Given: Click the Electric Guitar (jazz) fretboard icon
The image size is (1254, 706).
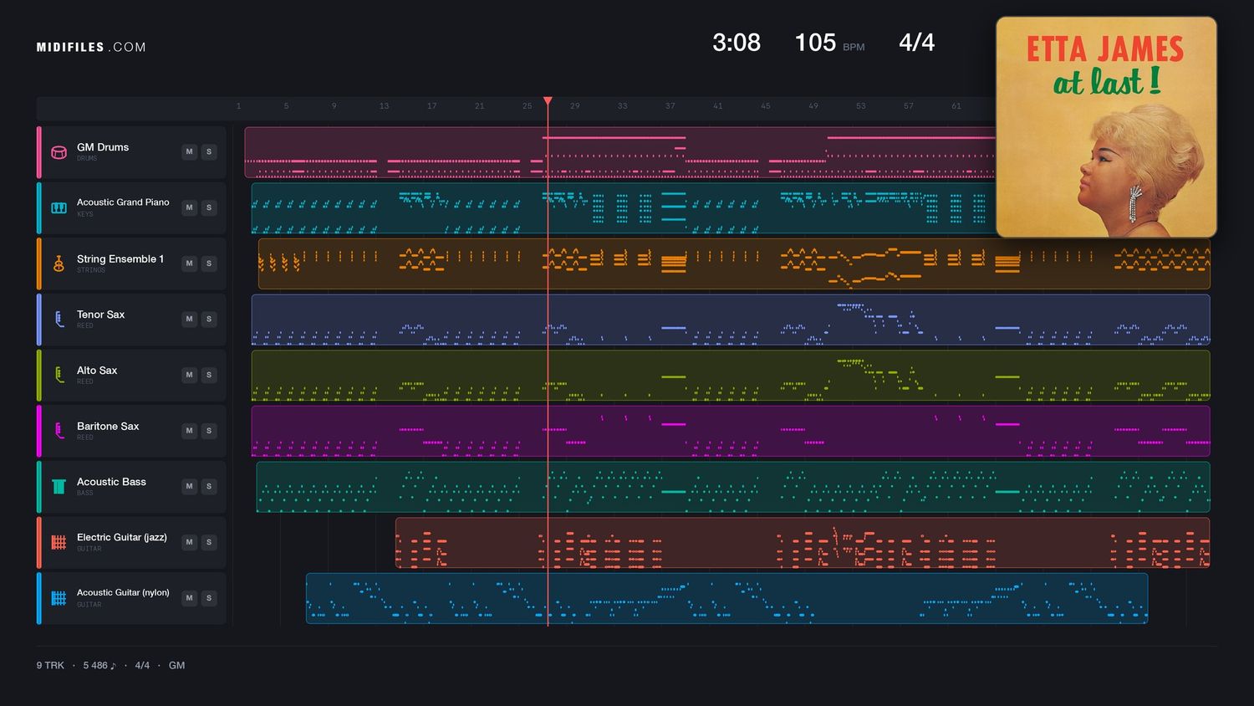Looking at the screenshot, I should 59,542.
